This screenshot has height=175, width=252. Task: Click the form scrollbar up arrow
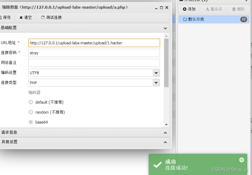click(166, 36)
